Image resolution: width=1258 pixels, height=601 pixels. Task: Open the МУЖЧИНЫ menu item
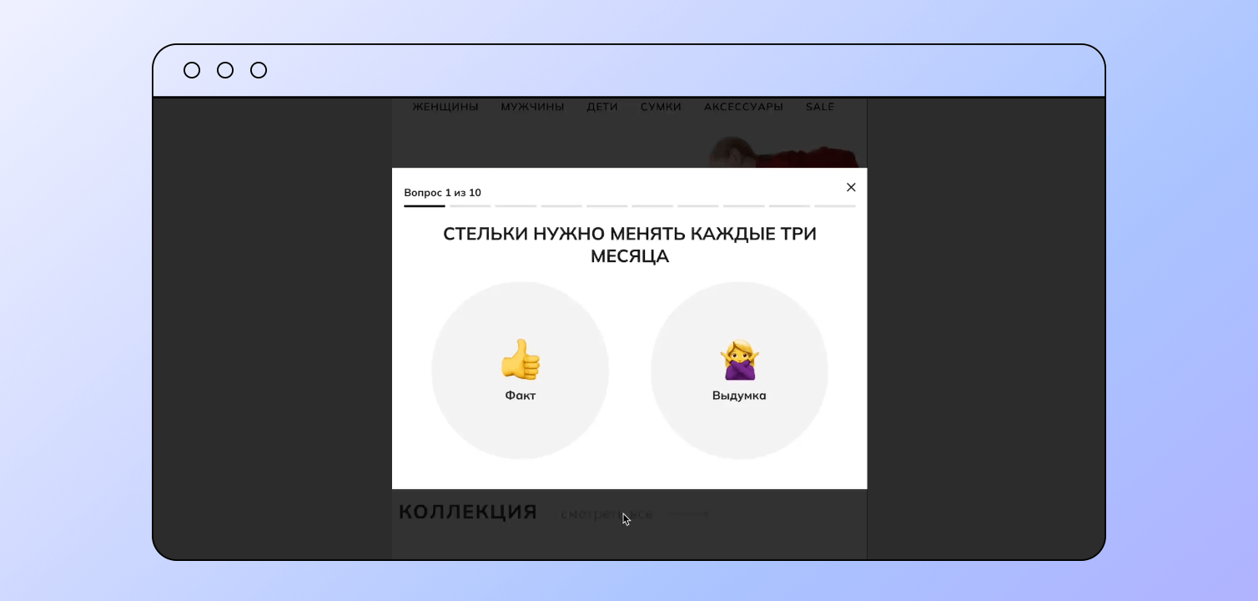coord(532,107)
